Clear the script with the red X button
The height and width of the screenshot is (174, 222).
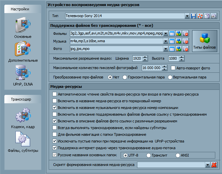click(214, 165)
